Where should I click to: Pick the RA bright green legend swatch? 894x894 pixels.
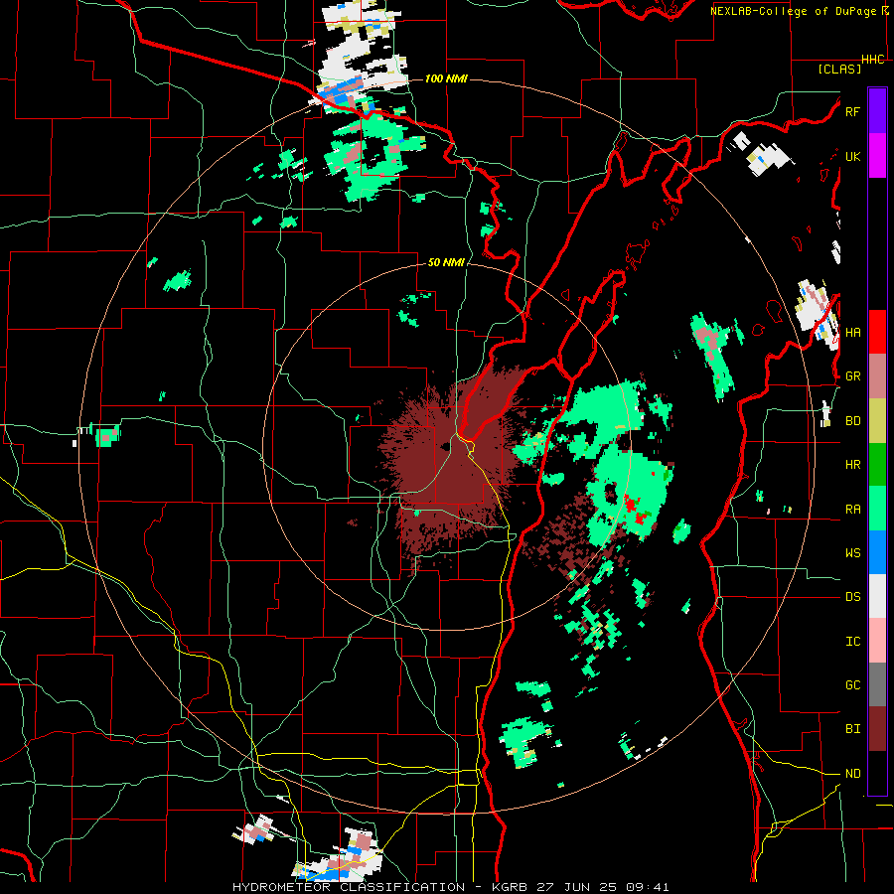(877, 509)
